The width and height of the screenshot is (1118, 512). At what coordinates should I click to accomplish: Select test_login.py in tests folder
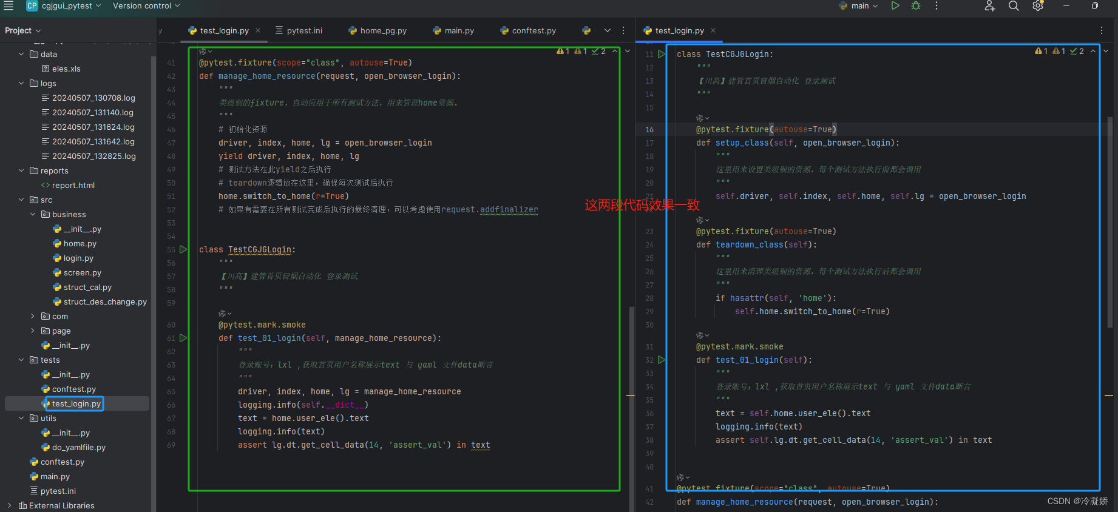pyautogui.click(x=76, y=403)
